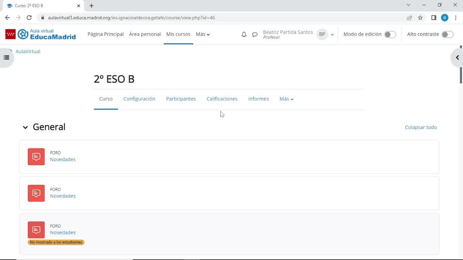
Task: Expand the Más menu in top navigation
Action: tap(203, 34)
